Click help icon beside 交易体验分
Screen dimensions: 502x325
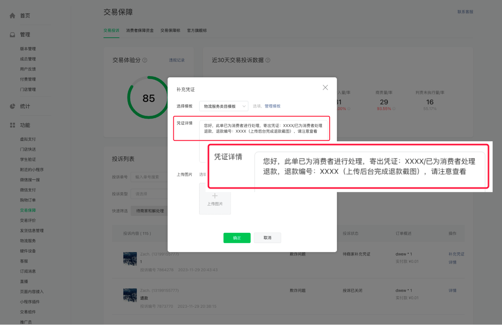(145, 60)
